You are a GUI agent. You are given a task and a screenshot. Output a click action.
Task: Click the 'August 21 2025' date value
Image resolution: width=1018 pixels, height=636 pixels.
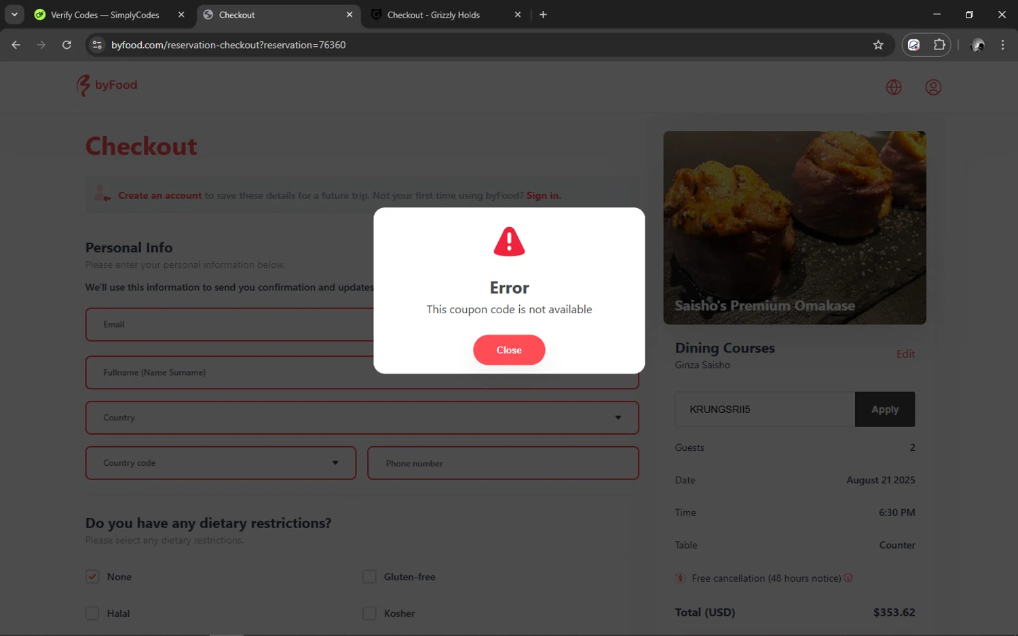(x=880, y=480)
